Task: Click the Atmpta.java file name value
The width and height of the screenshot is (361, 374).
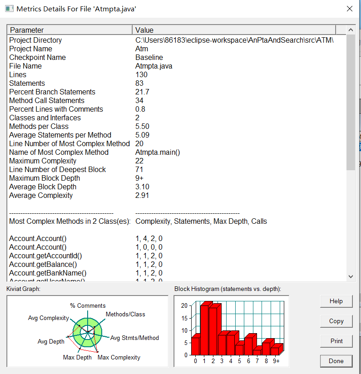Action: [x=153, y=66]
